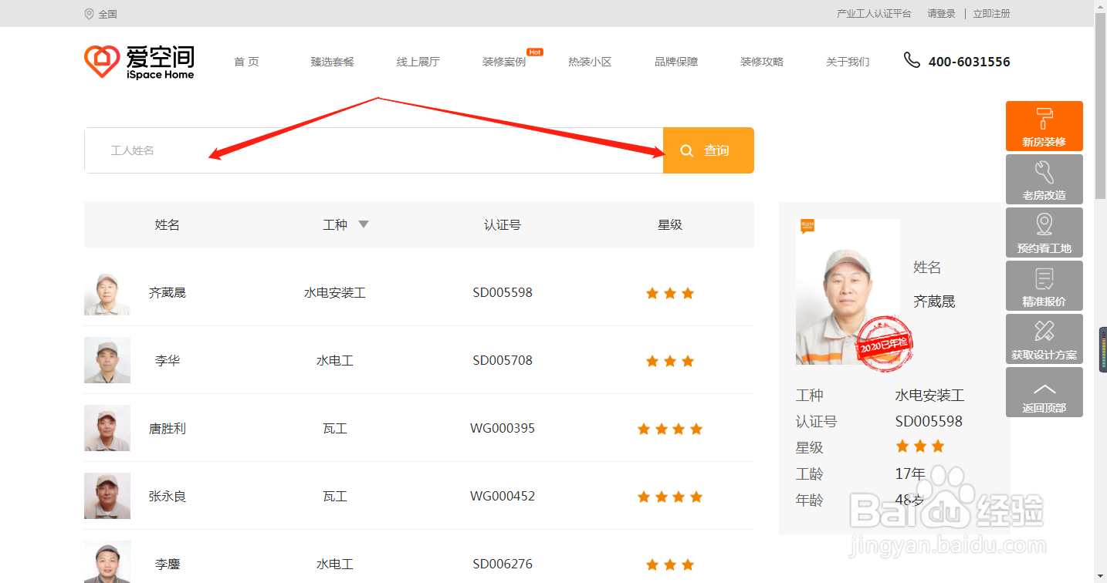Screen dimensions: 1107x583
Task: Click inside the 工人姓名 search field
Action: click(x=309, y=150)
